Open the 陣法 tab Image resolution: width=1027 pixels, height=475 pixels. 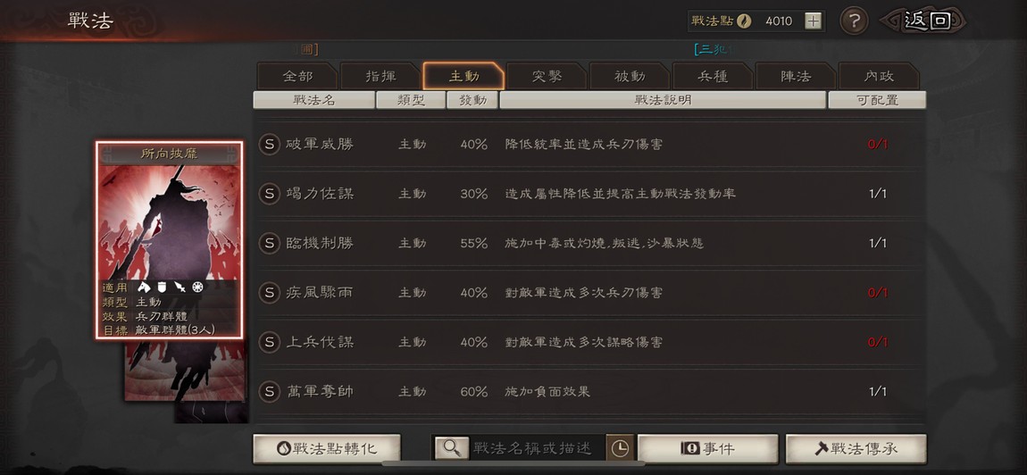click(x=796, y=76)
